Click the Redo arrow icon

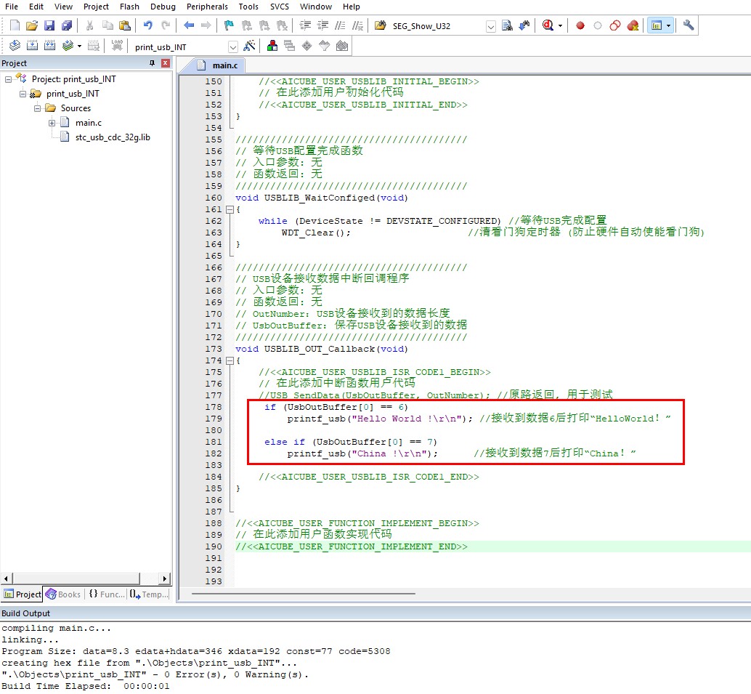coord(166,25)
